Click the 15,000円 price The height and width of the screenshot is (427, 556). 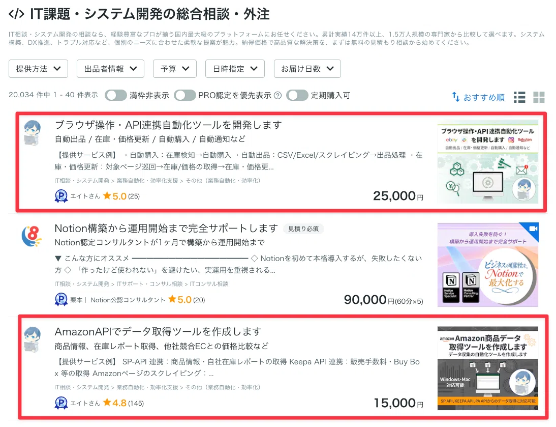(x=398, y=403)
